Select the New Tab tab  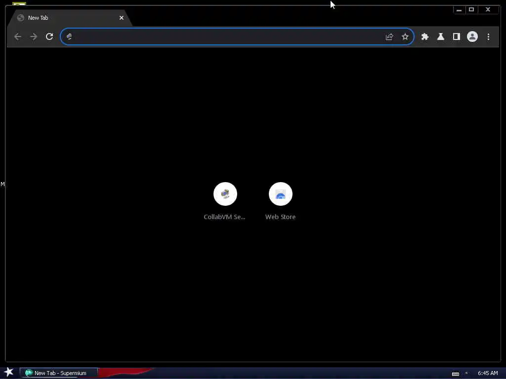pyautogui.click(x=69, y=18)
